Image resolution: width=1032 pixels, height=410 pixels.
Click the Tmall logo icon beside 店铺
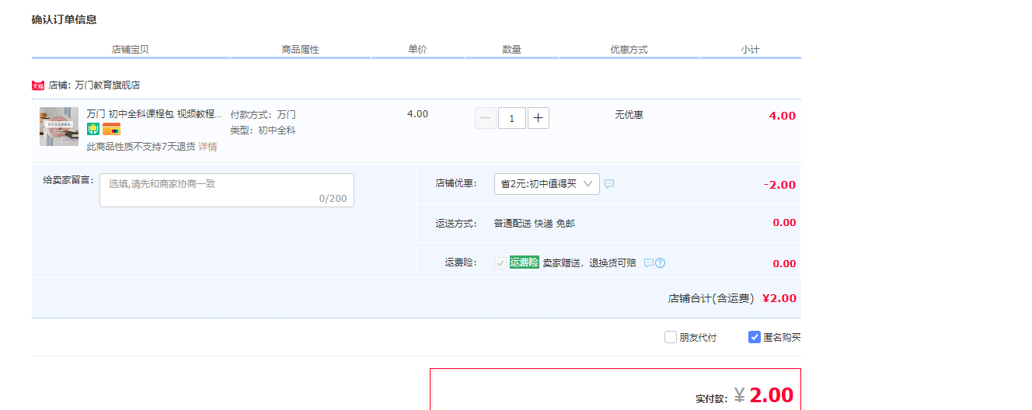pos(38,85)
